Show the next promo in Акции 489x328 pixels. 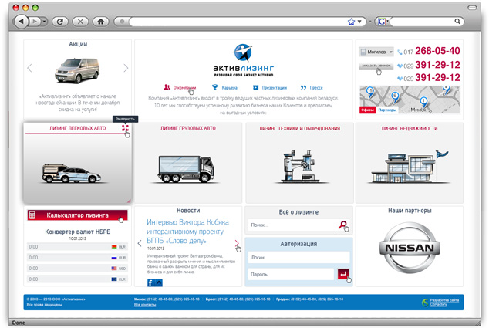coord(126,68)
